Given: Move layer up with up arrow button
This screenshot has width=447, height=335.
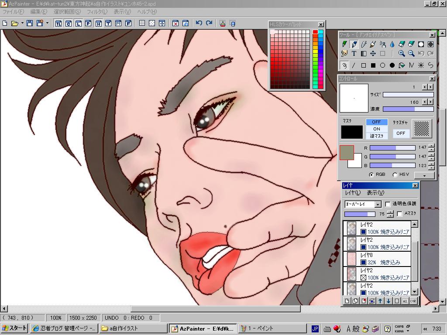Looking at the screenshot, I should tap(380, 301).
